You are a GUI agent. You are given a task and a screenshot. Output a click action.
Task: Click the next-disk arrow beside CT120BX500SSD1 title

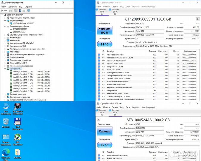198,19
